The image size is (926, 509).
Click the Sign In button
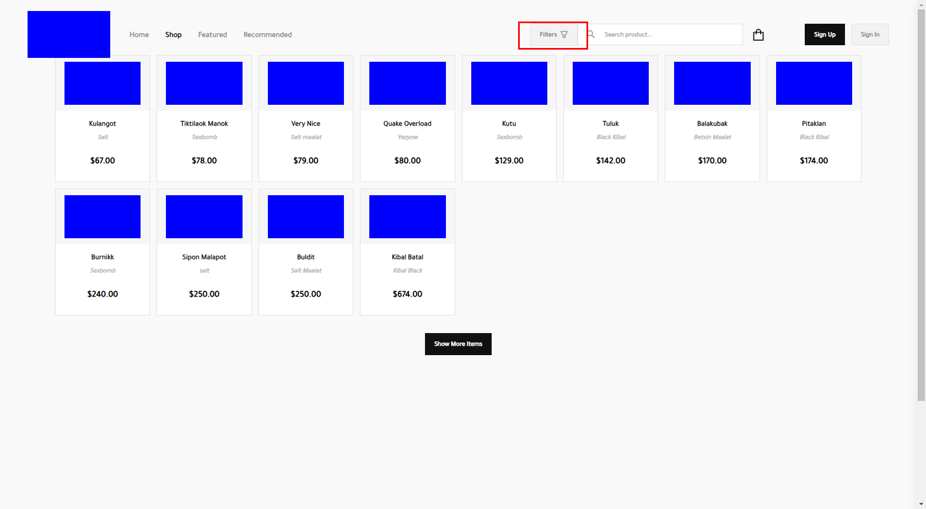pyautogui.click(x=870, y=34)
